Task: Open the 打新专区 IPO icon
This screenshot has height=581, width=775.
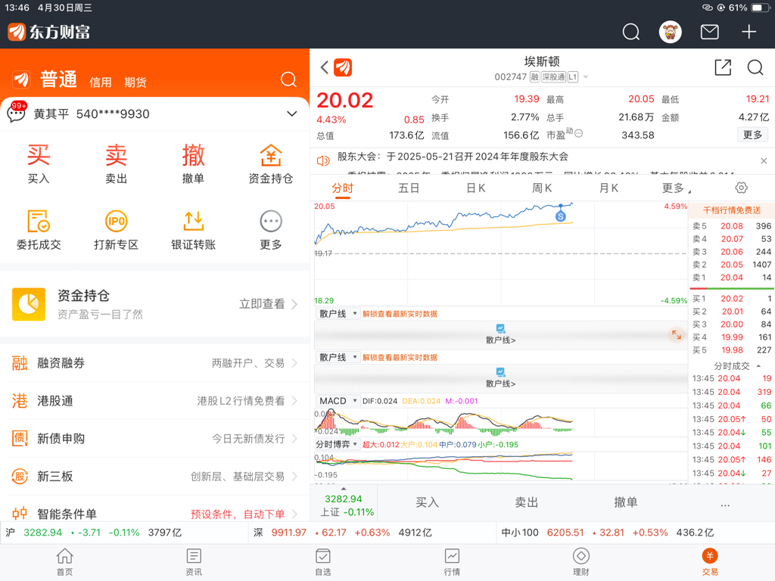Action: click(116, 230)
